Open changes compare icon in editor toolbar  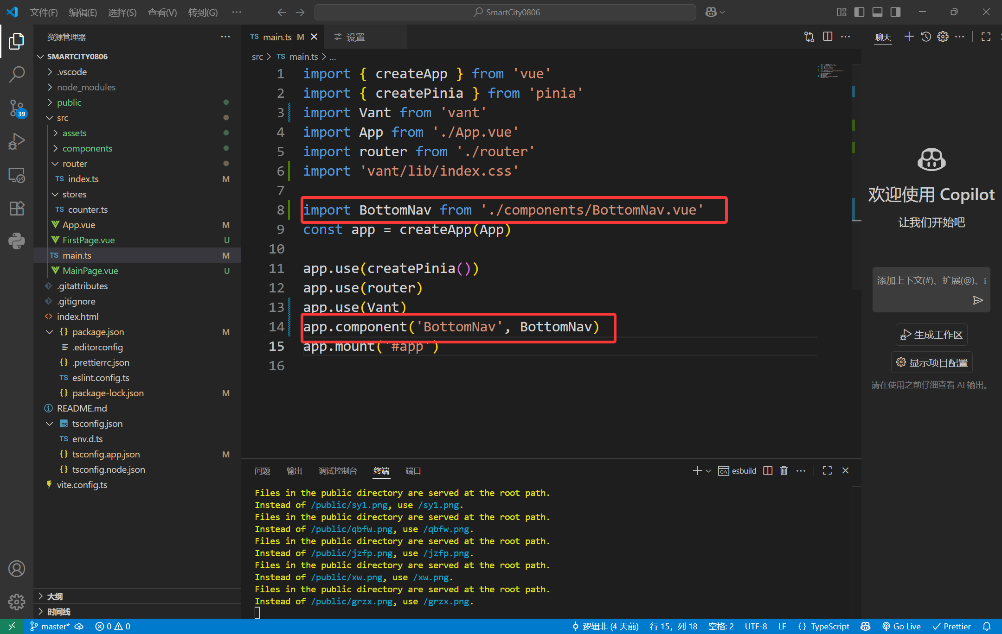tap(809, 37)
